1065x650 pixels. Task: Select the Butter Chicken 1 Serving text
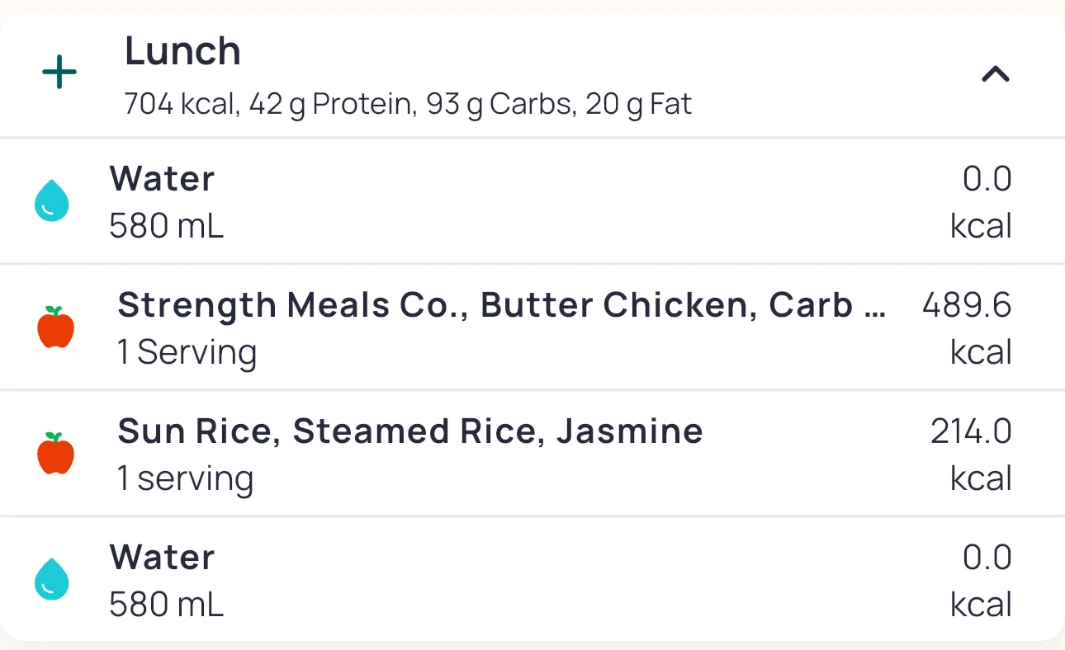187,352
